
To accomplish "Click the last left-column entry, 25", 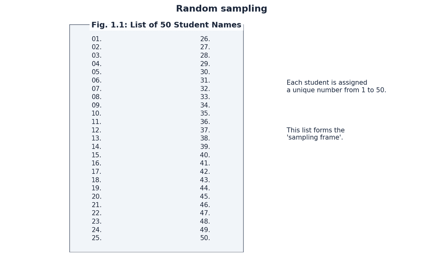I will [96, 238].
